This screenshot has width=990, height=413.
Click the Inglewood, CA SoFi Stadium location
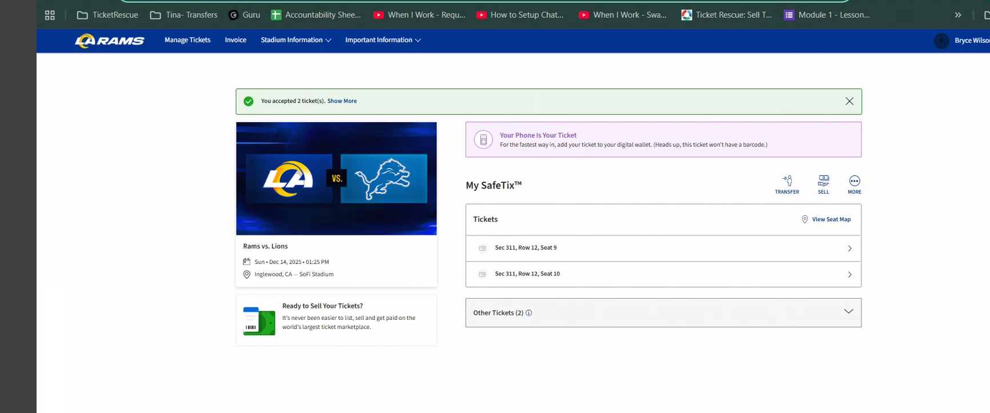(294, 274)
